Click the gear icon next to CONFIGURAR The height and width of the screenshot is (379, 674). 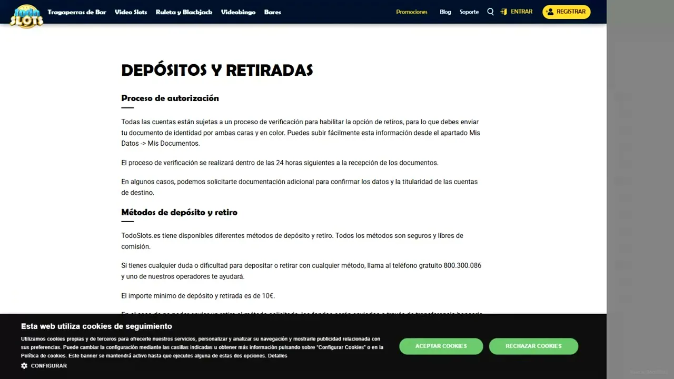[x=24, y=365]
